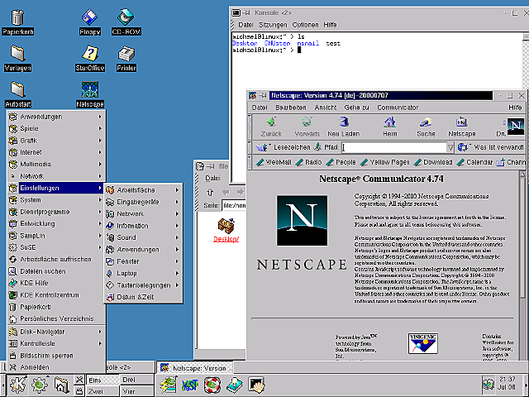This screenshot has width=529, height=397.
Task: Open Communicator menu in Netscape
Action: click(398, 108)
